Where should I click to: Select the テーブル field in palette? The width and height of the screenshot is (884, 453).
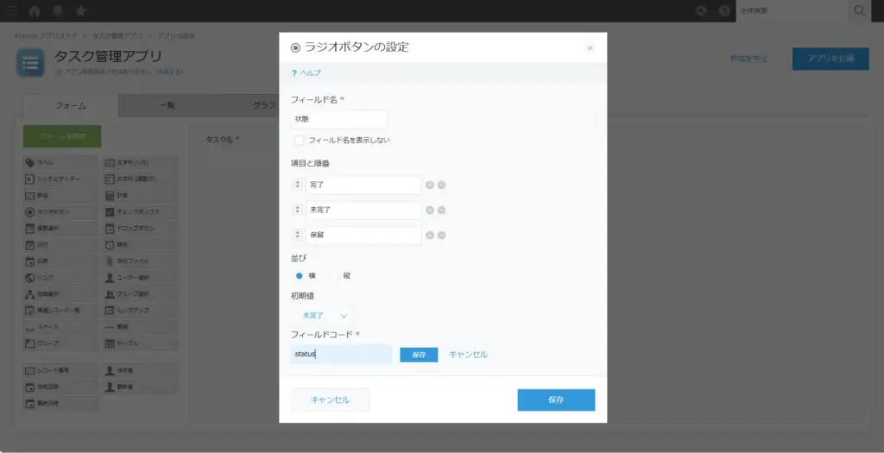tap(141, 343)
